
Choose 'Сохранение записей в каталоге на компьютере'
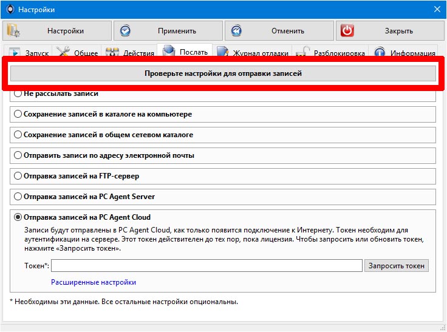click(18, 114)
